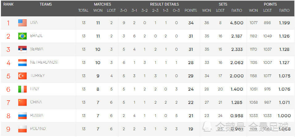This screenshot has height=137, width=295.
Task: Sort by RATIO header under SETS
Action: pyautogui.click(x=237, y=10)
